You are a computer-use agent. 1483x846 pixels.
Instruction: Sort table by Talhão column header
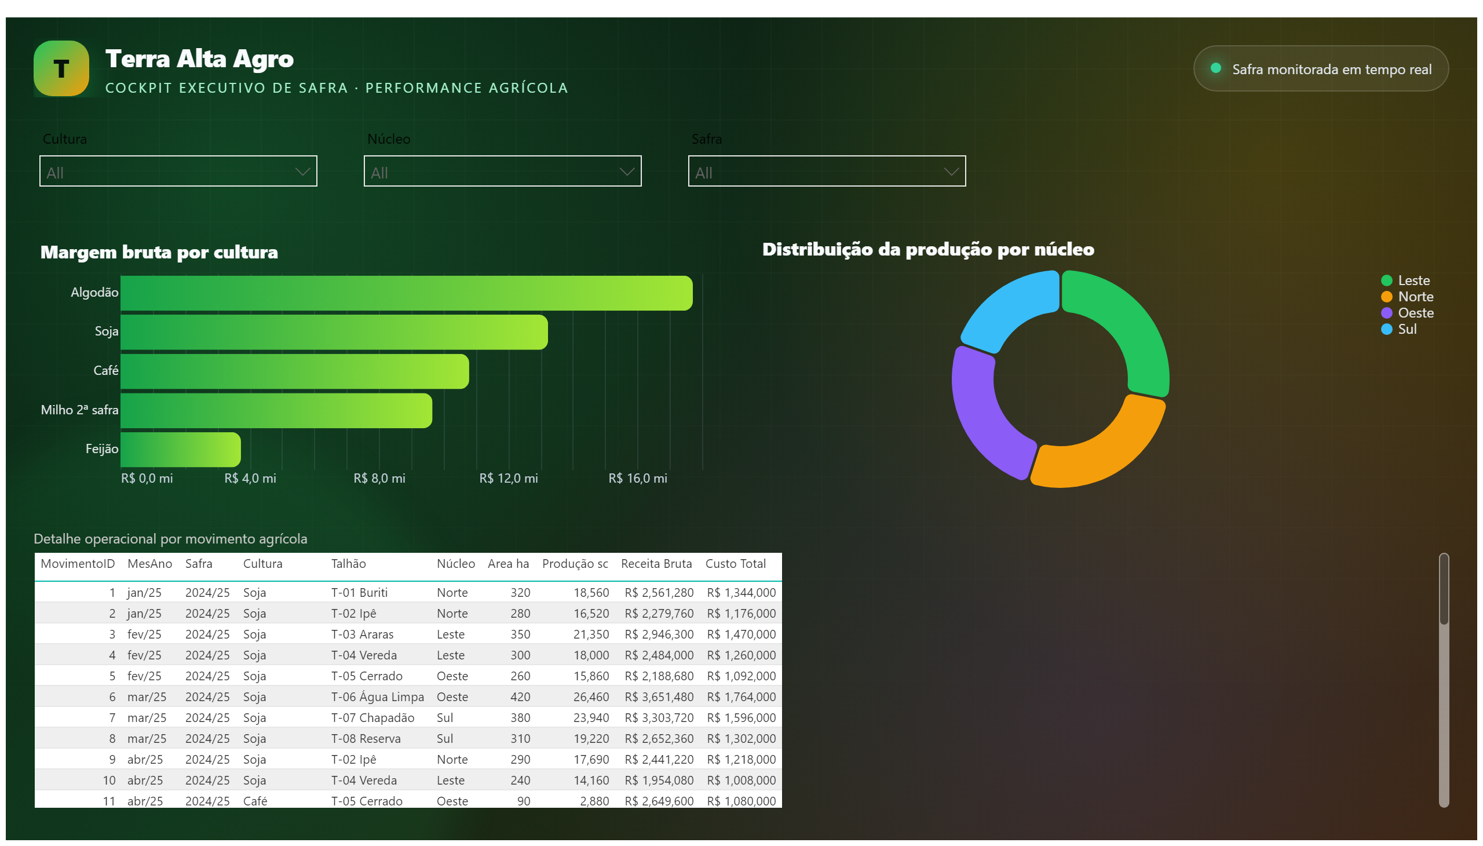click(349, 564)
